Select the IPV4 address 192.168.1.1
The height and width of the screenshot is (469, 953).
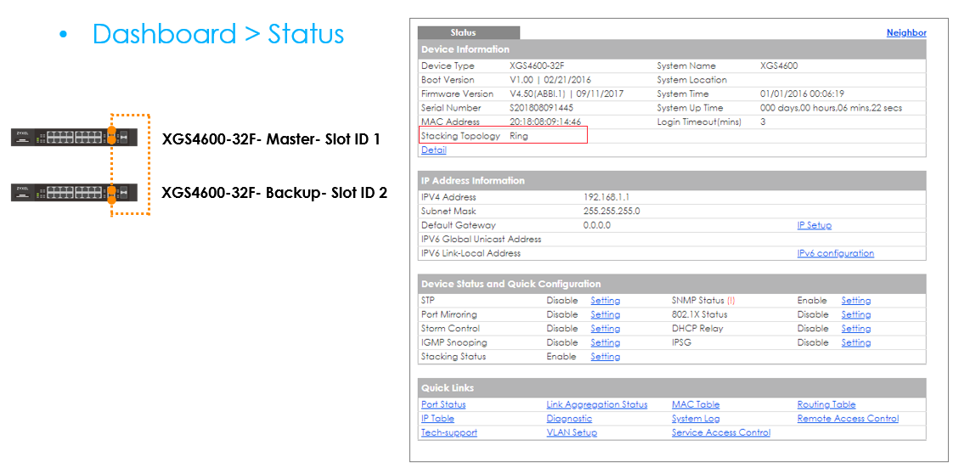(x=606, y=197)
